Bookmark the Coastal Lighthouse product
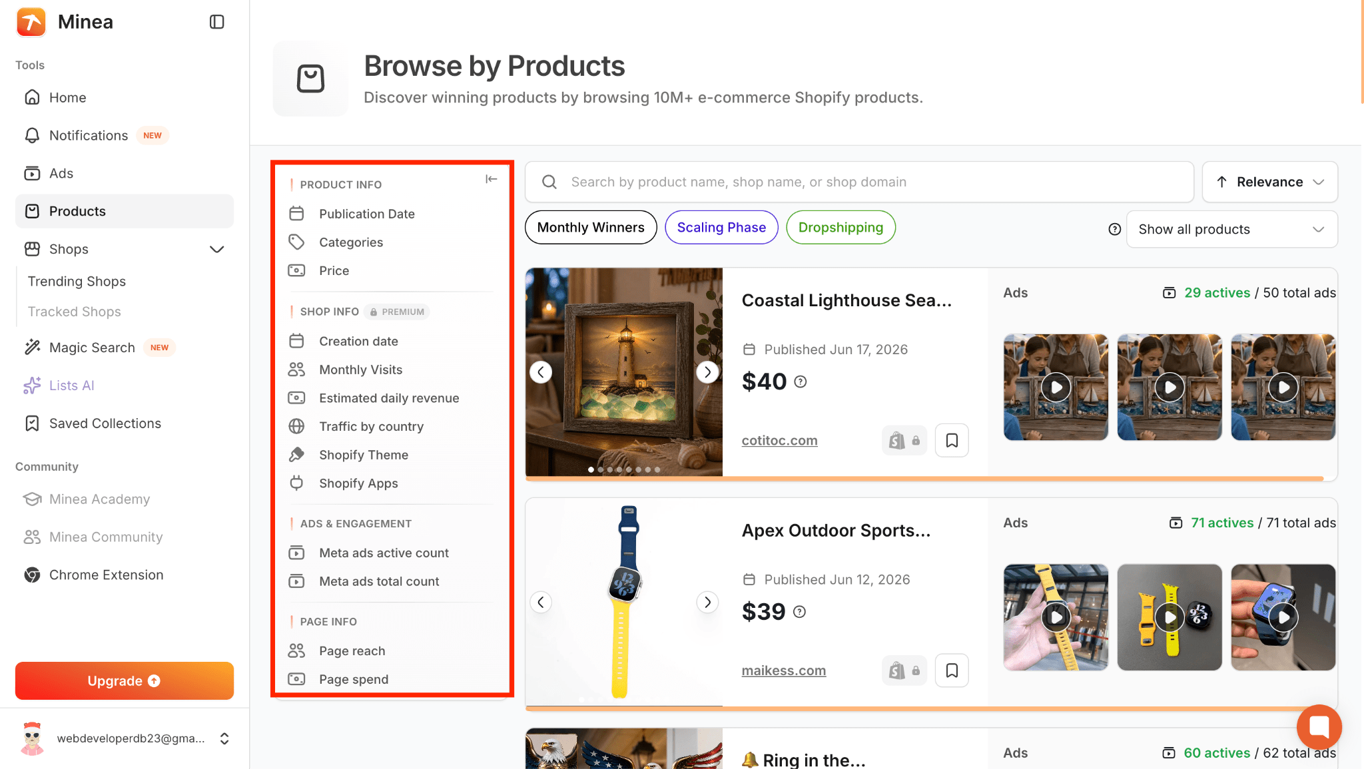 952,440
